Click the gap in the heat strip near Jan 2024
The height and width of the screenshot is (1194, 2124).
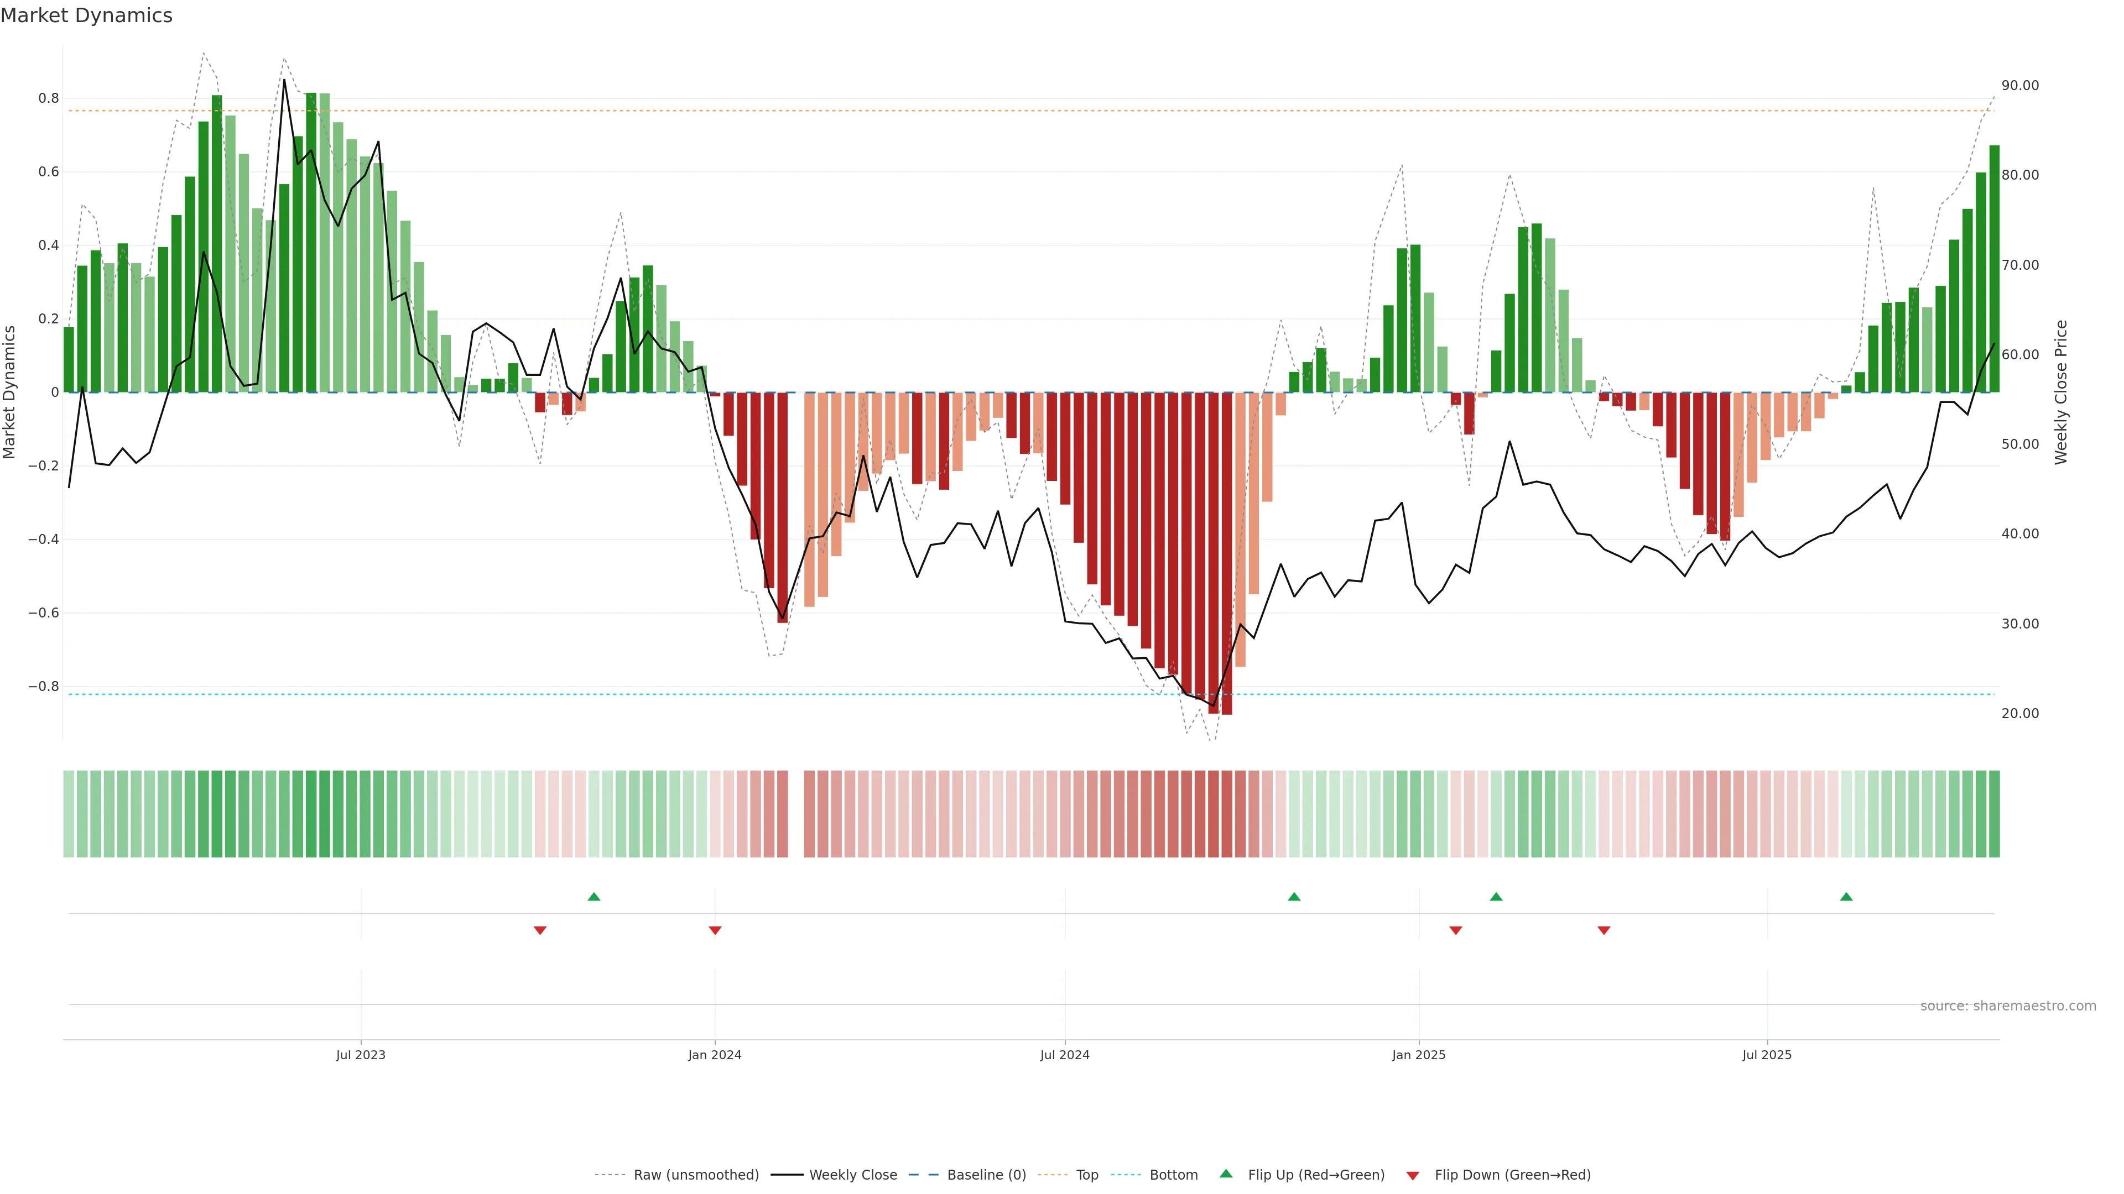(796, 814)
